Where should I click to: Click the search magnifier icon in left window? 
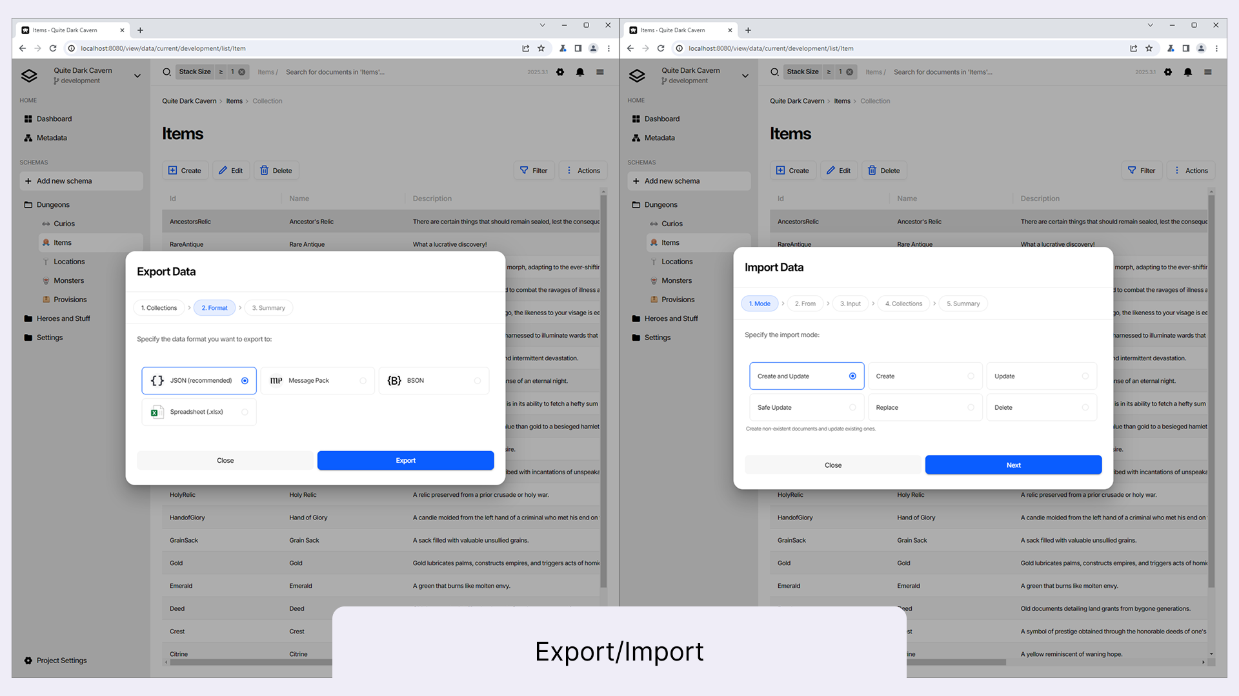[x=166, y=72]
